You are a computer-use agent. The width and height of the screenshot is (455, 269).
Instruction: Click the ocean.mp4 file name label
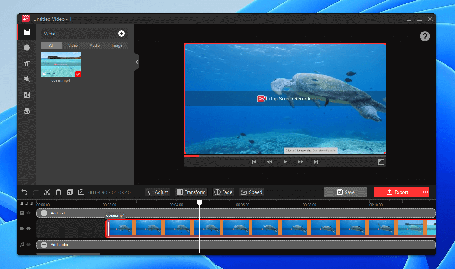coord(61,80)
